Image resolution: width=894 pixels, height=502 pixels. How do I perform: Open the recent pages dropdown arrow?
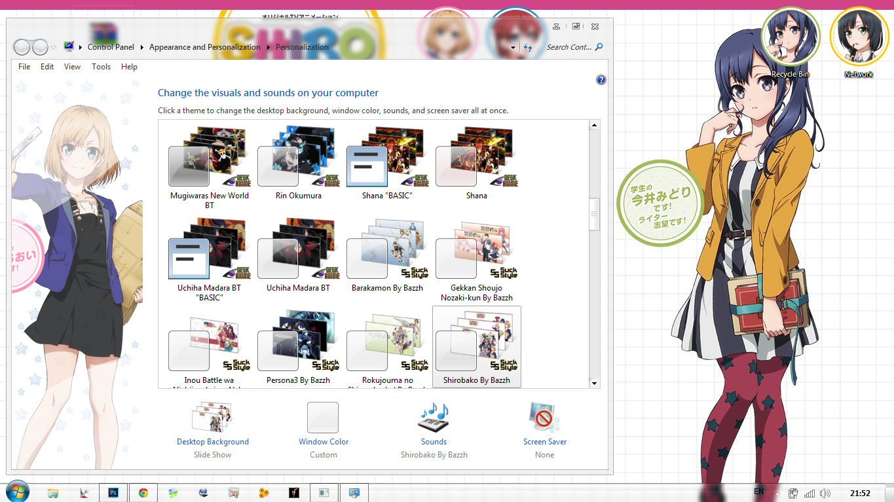pos(54,48)
